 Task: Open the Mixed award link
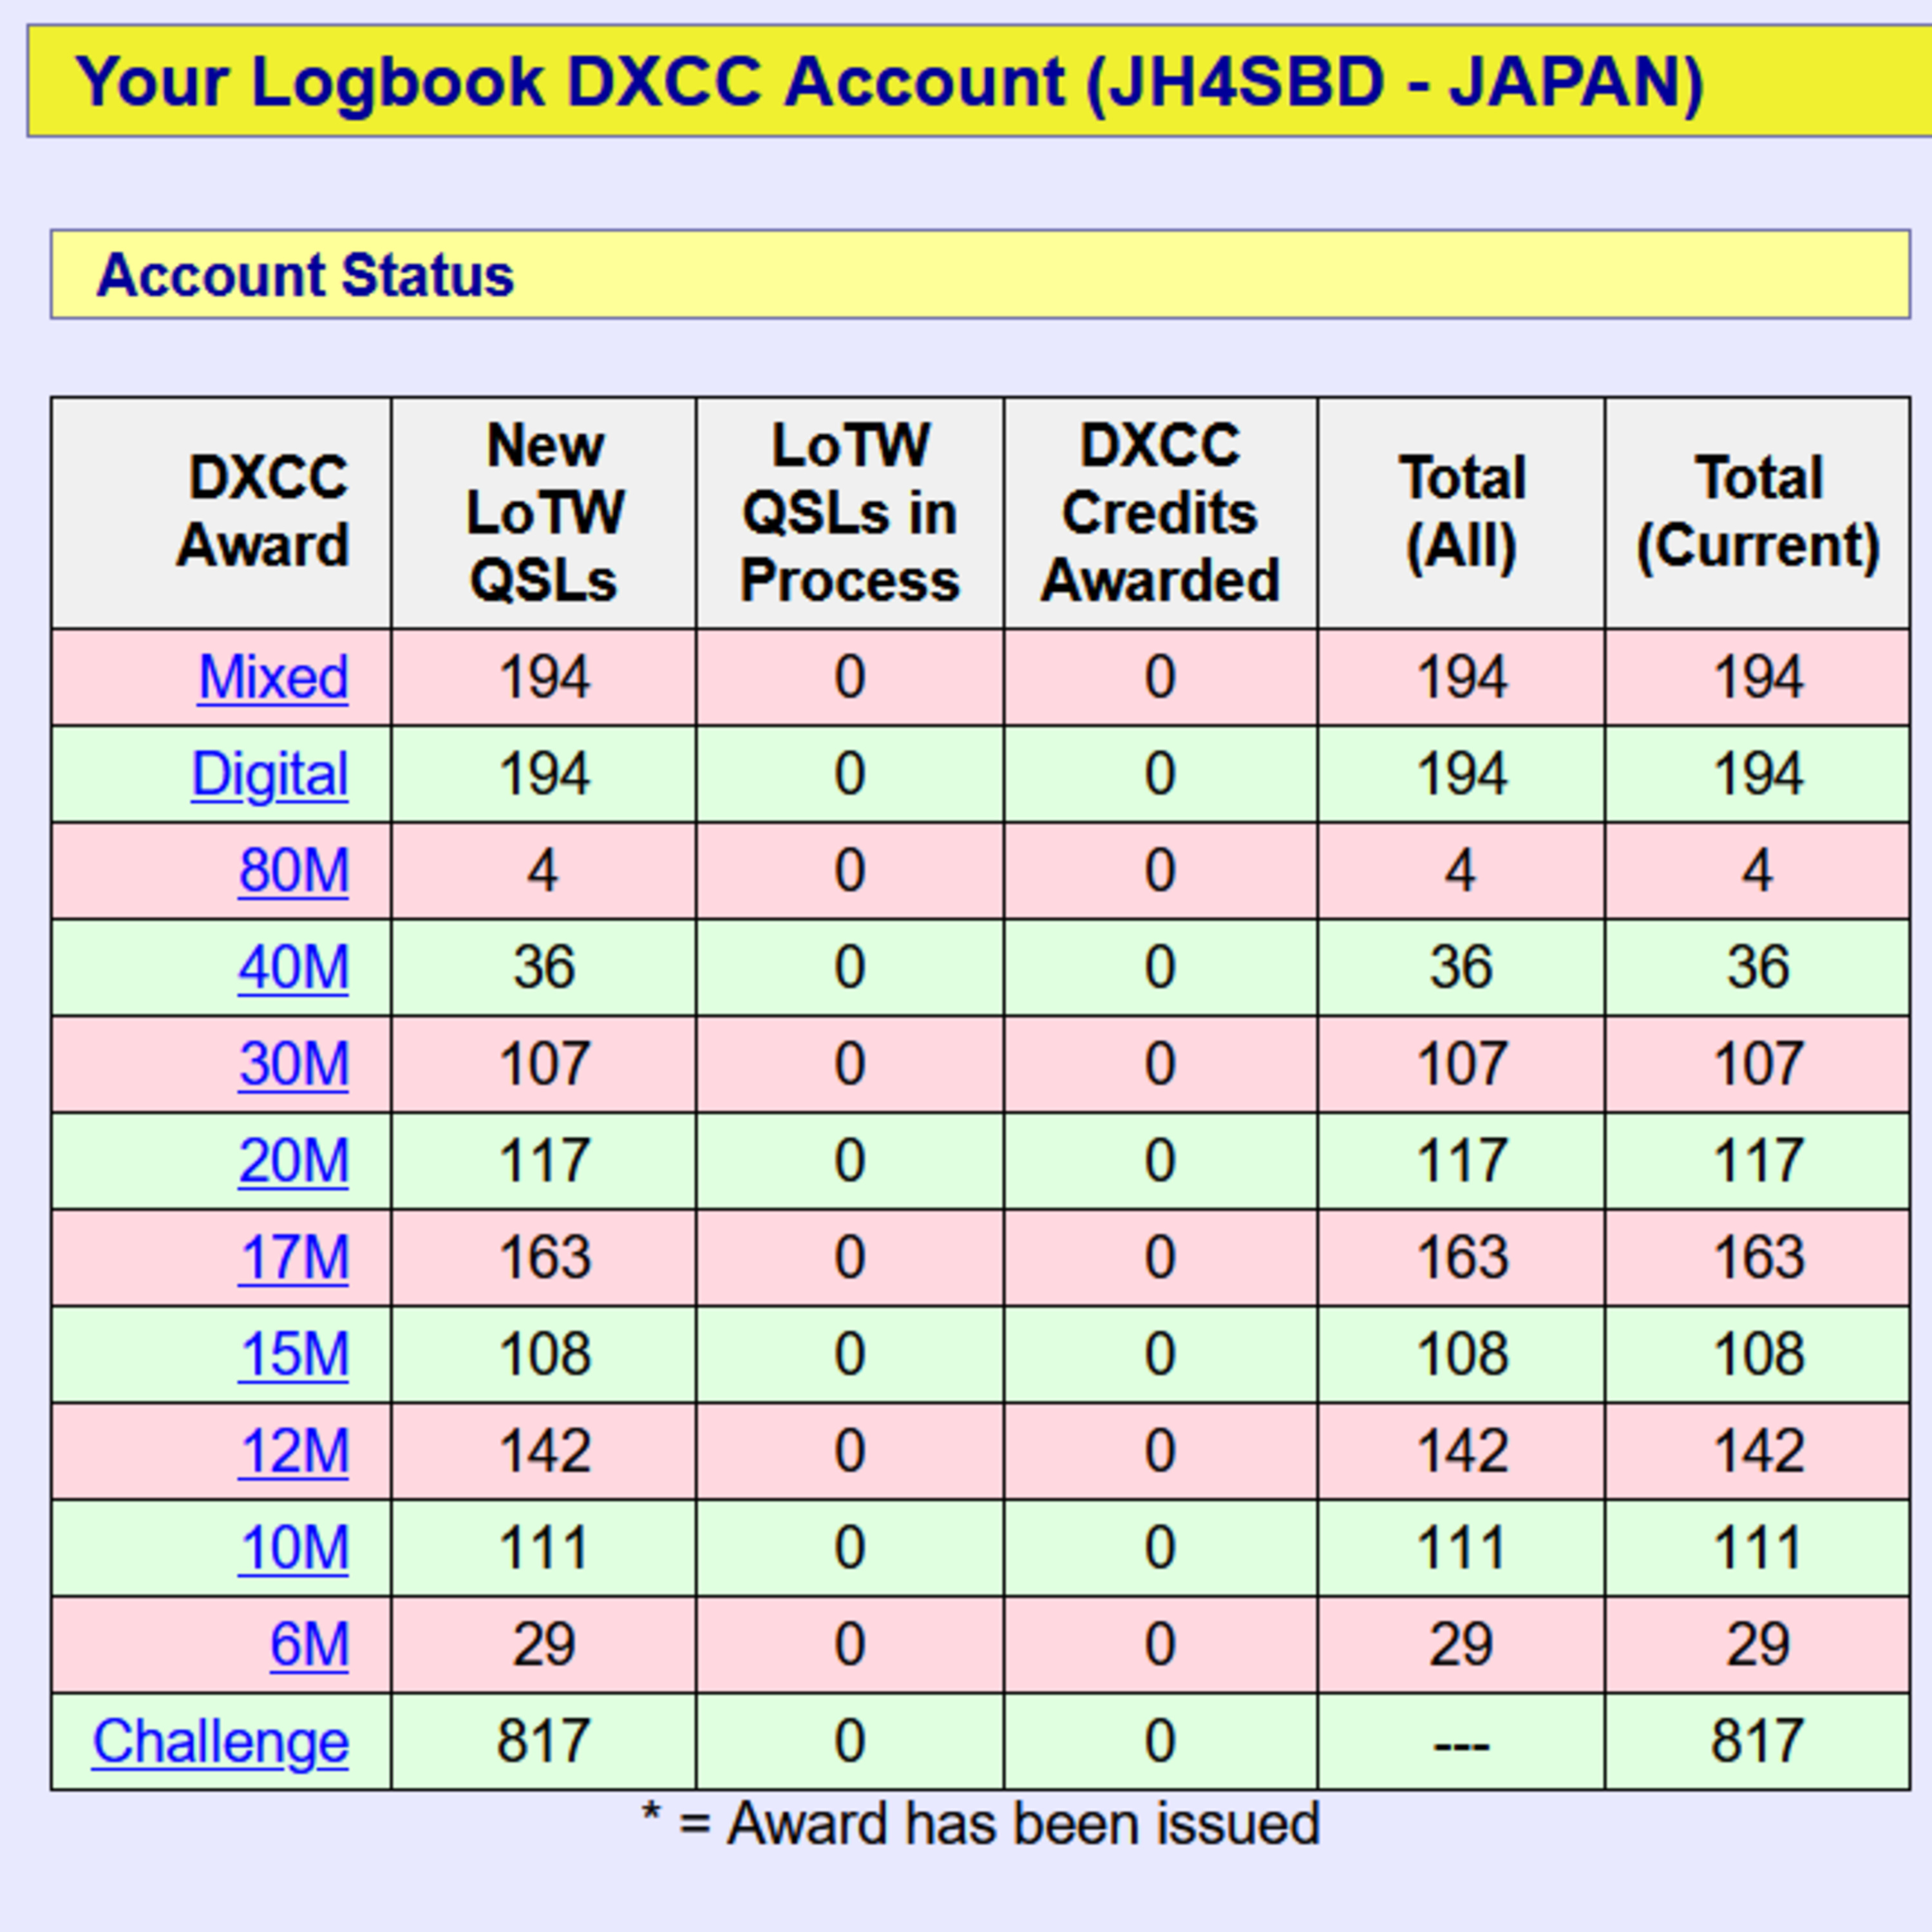click(x=273, y=677)
